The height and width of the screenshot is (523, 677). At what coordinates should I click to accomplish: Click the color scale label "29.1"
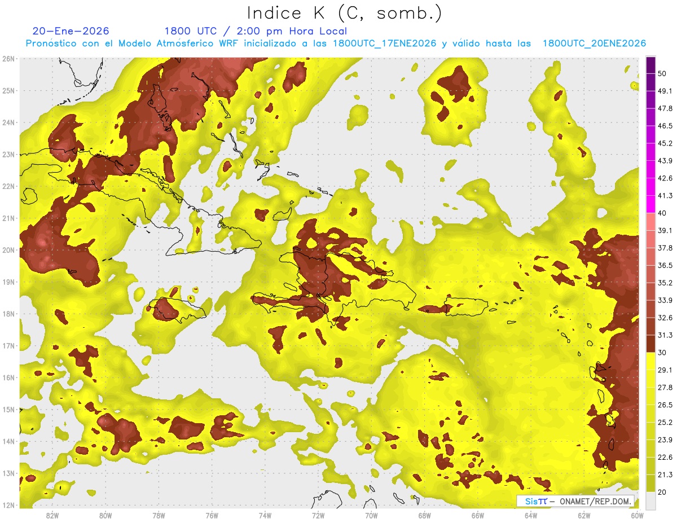pos(665,370)
